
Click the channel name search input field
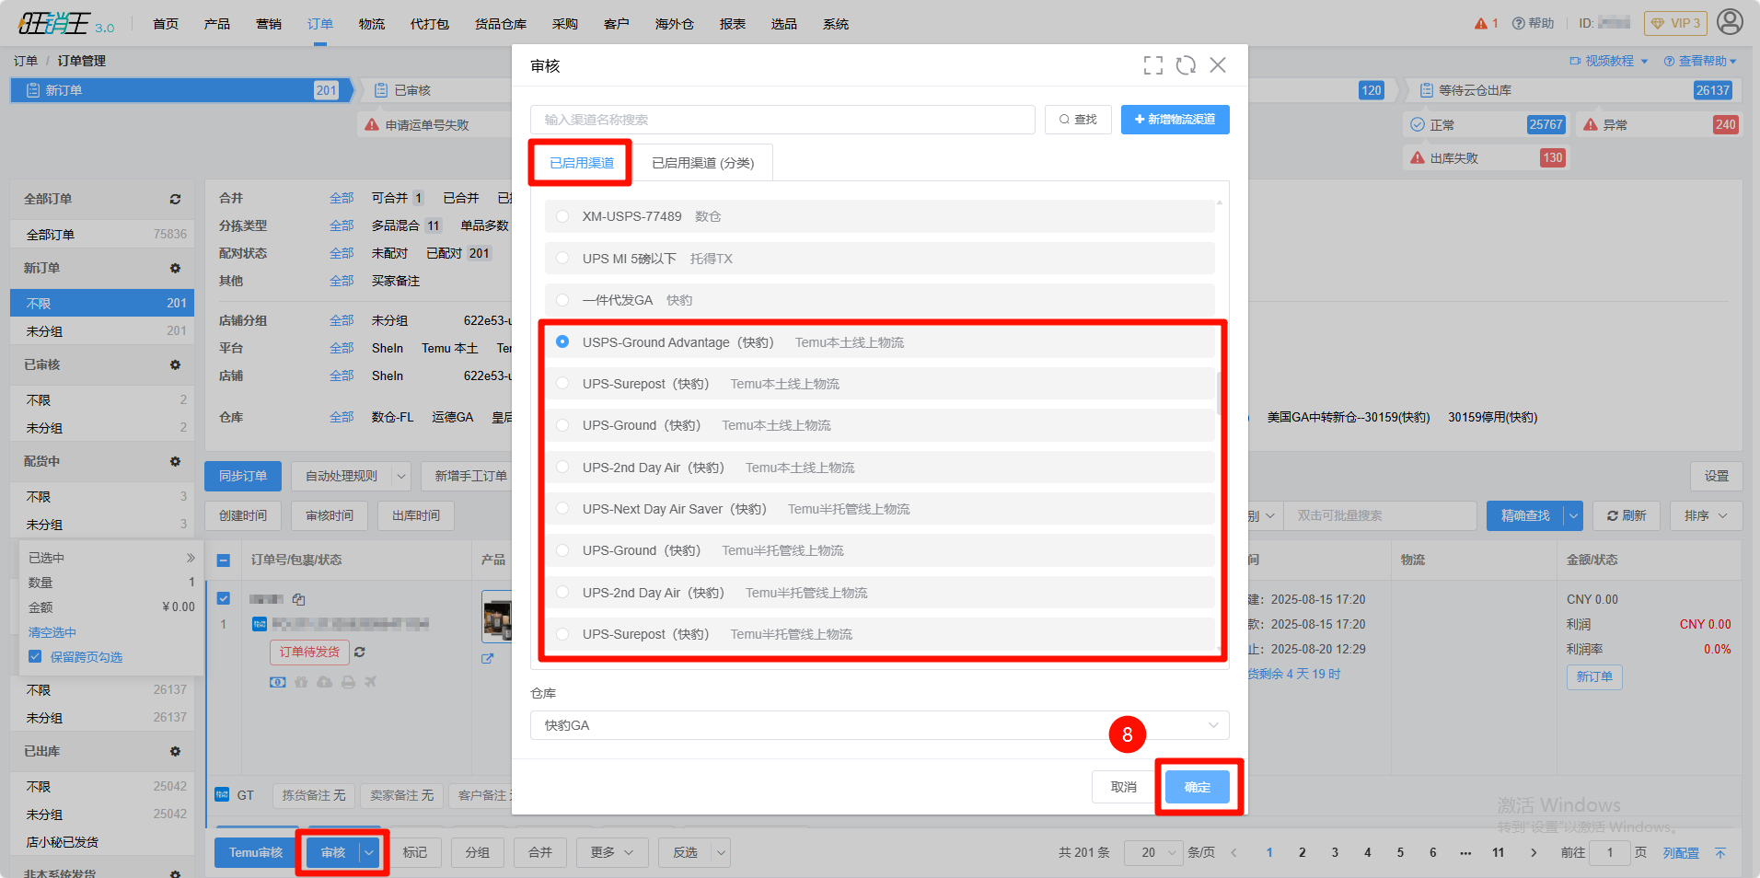pos(782,120)
